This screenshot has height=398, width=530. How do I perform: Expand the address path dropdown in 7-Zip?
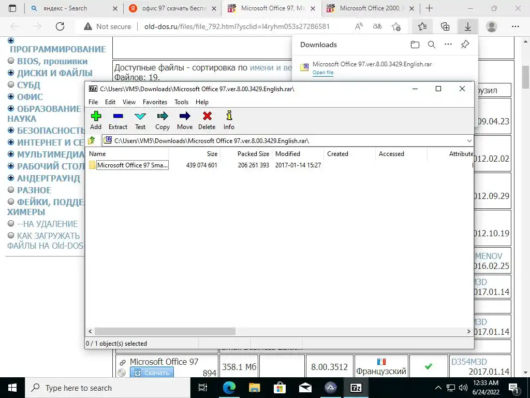click(x=469, y=140)
